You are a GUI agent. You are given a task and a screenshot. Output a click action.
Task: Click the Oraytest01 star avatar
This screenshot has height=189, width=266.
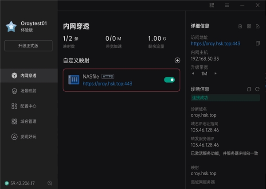[11, 27]
